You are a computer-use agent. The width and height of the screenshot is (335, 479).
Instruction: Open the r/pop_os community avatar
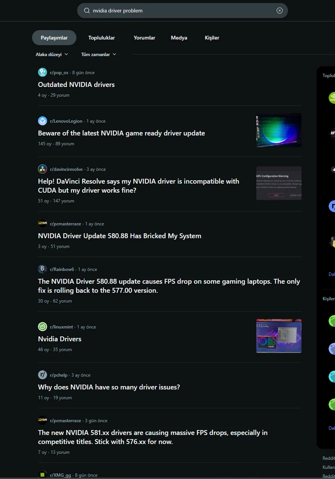43,72
